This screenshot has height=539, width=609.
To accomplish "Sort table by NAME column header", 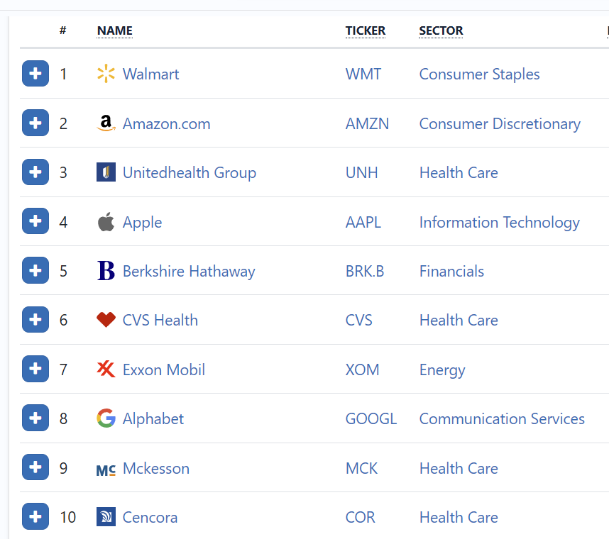I will 115,30.
